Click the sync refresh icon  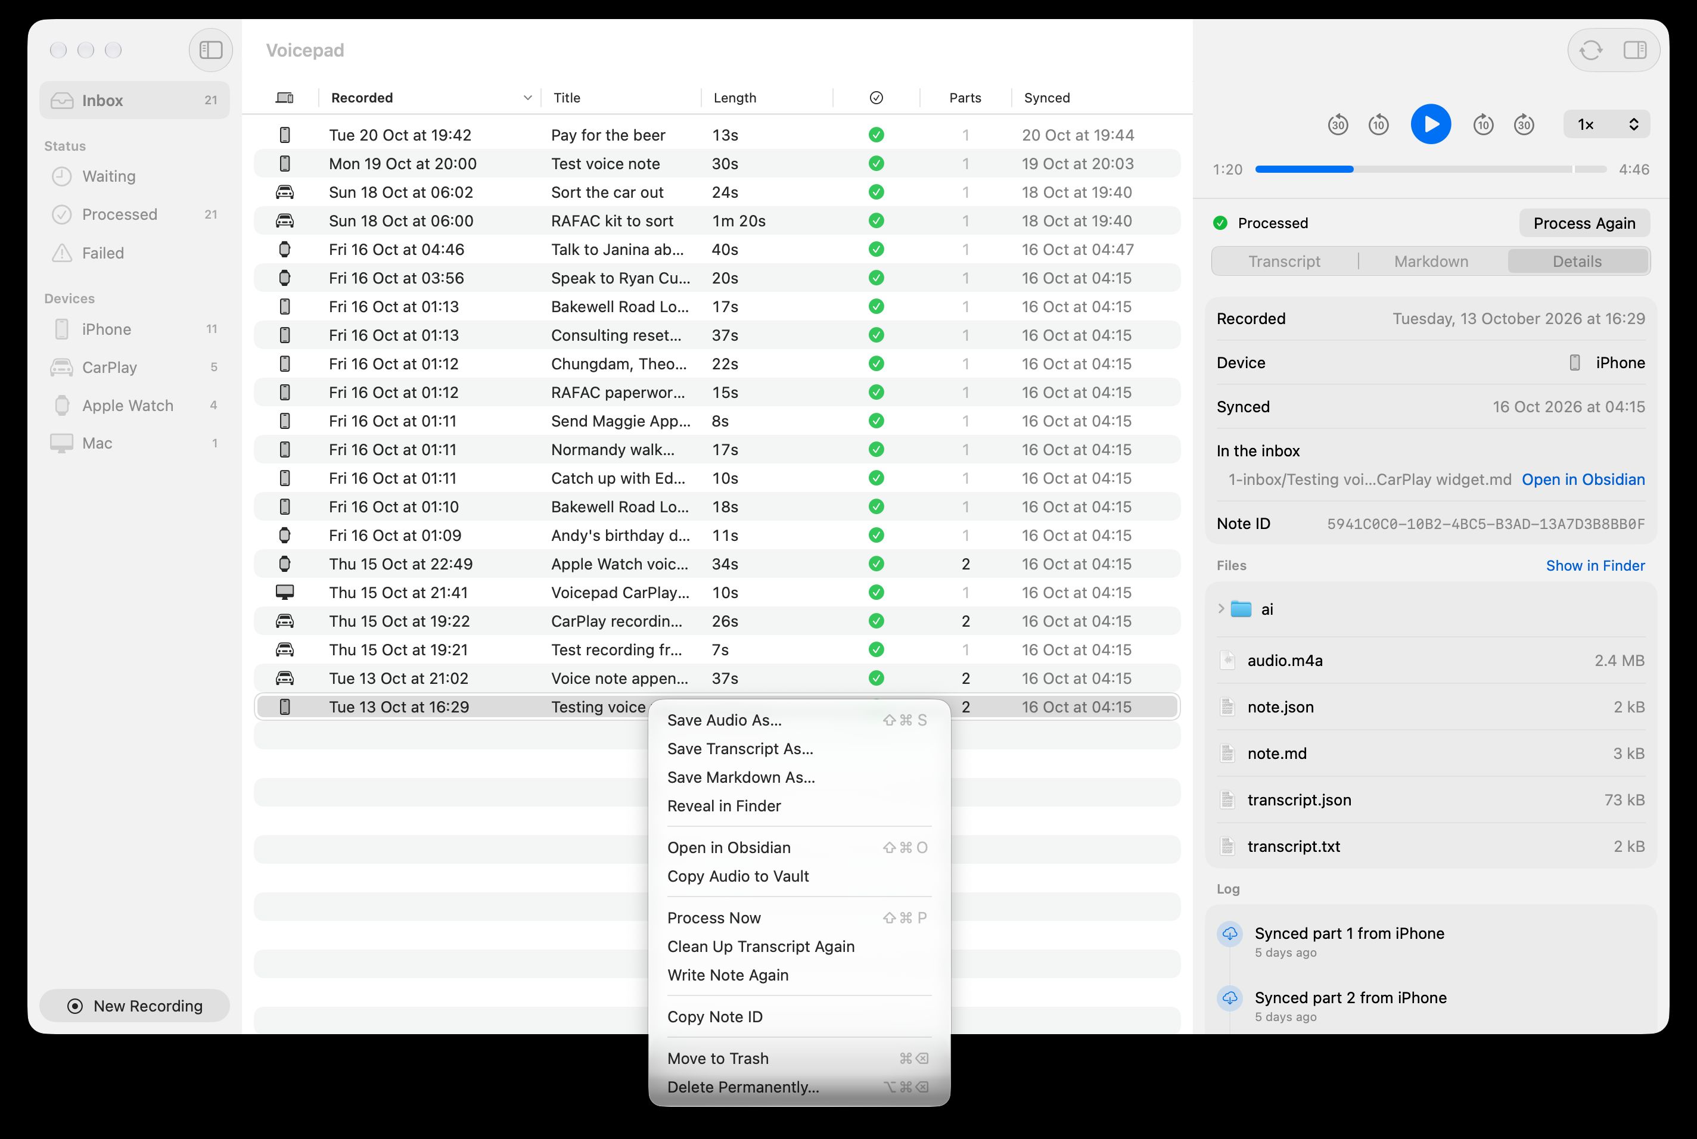1591,50
